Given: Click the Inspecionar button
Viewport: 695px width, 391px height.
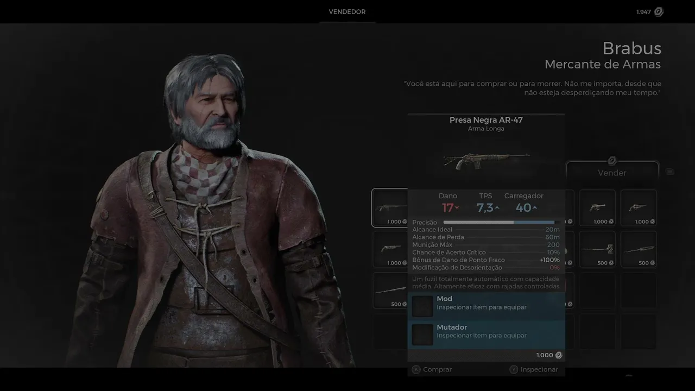Looking at the screenshot, I should 534,369.
